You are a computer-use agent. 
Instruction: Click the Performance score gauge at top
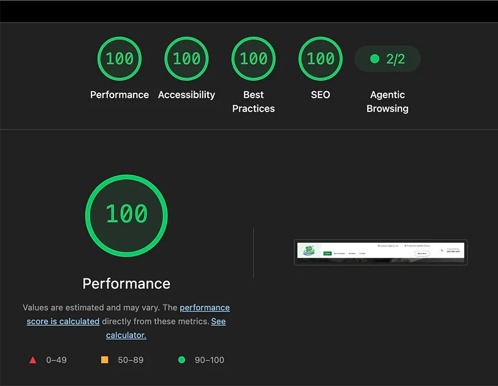coord(120,58)
